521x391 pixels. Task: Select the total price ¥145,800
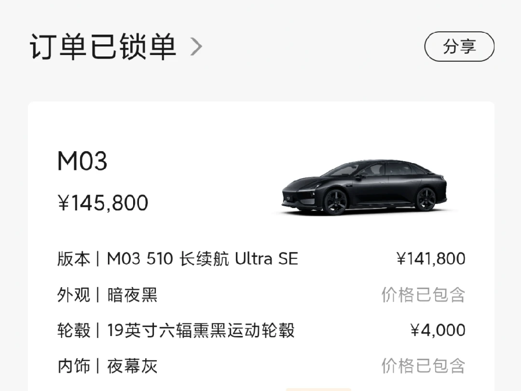(103, 203)
